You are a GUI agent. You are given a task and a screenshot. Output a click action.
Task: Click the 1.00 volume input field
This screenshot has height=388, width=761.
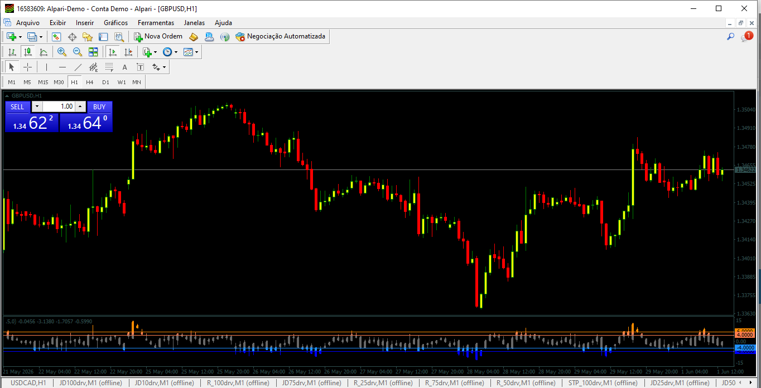click(59, 106)
